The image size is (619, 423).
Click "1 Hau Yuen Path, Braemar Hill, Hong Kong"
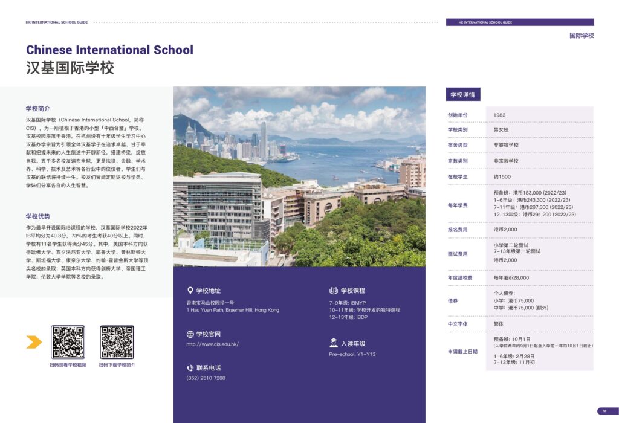tap(233, 310)
